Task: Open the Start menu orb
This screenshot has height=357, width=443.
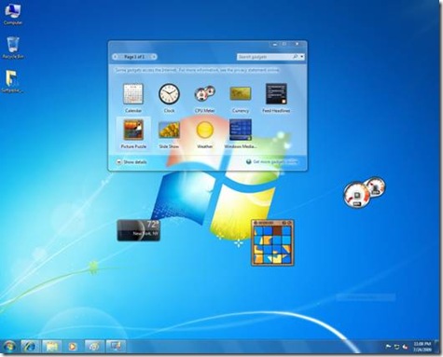Action: (x=9, y=346)
